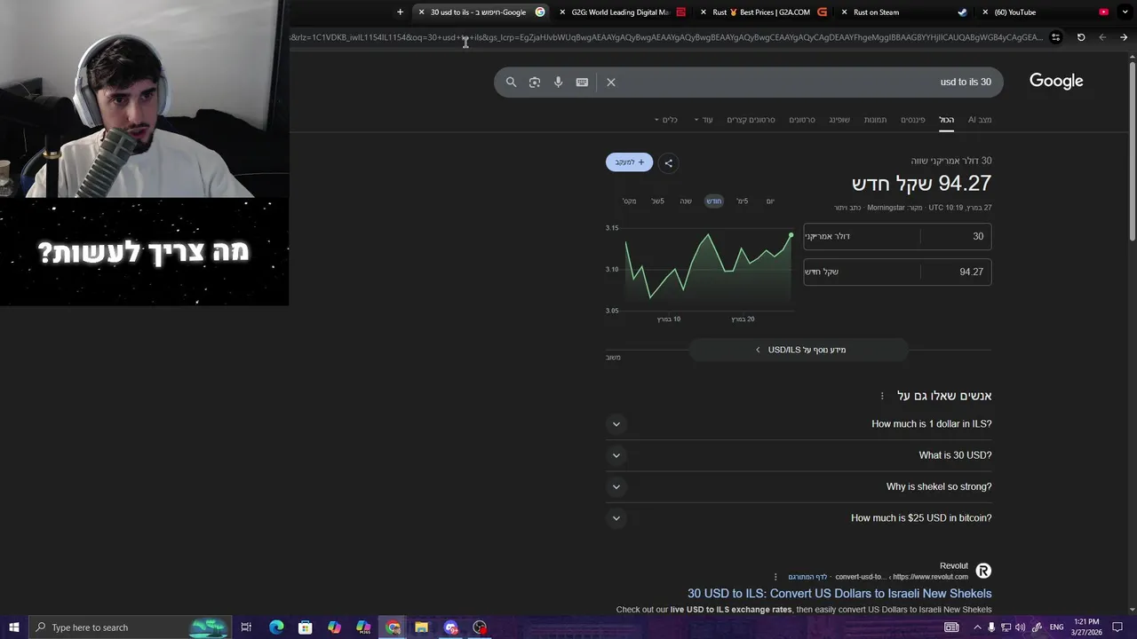Open the on-screen keyboard icon in search box

[582, 82]
